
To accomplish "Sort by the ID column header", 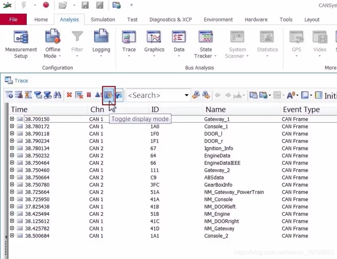I will click(x=176, y=109).
